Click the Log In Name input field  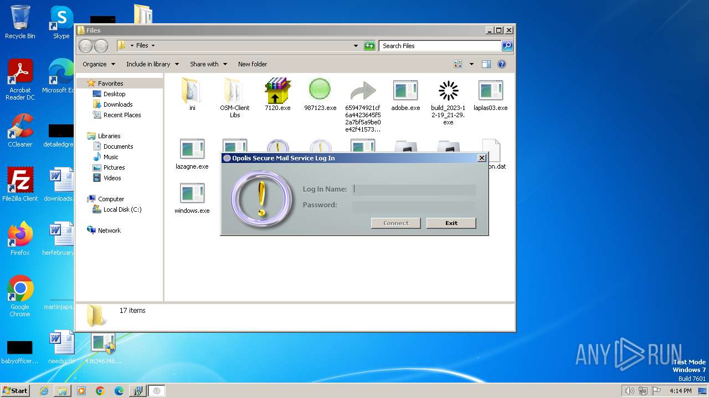[x=414, y=190]
